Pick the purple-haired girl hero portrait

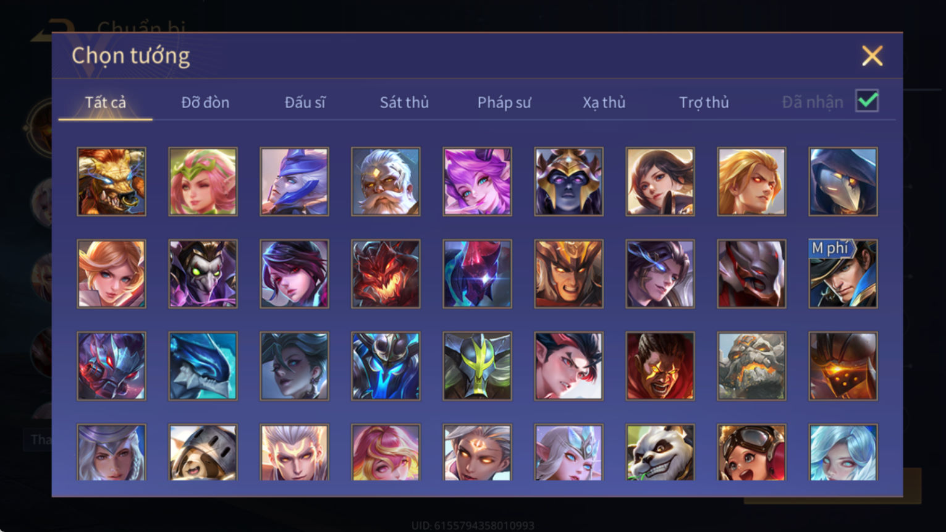[x=477, y=182]
